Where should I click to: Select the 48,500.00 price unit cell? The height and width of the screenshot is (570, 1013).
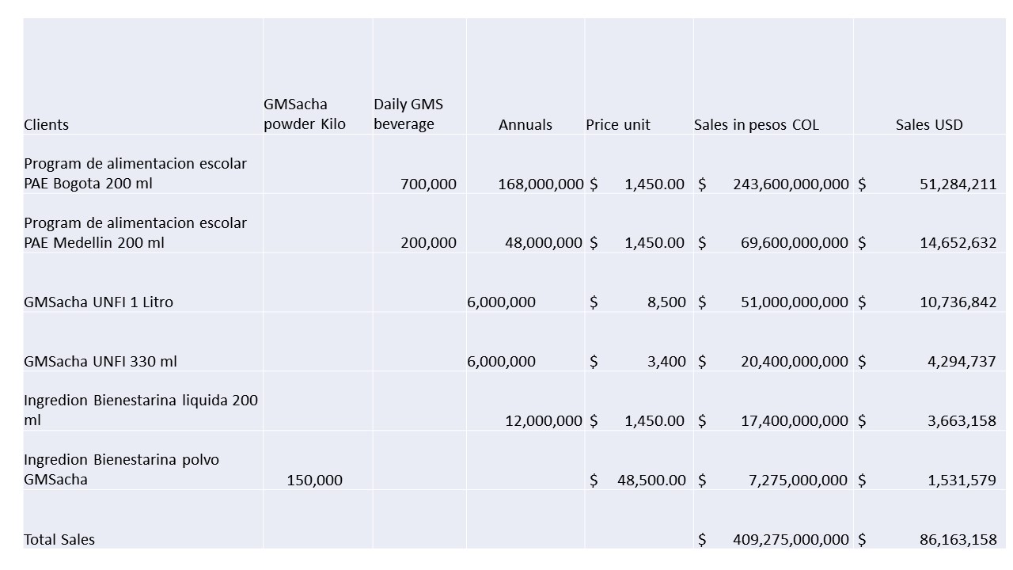(651, 480)
